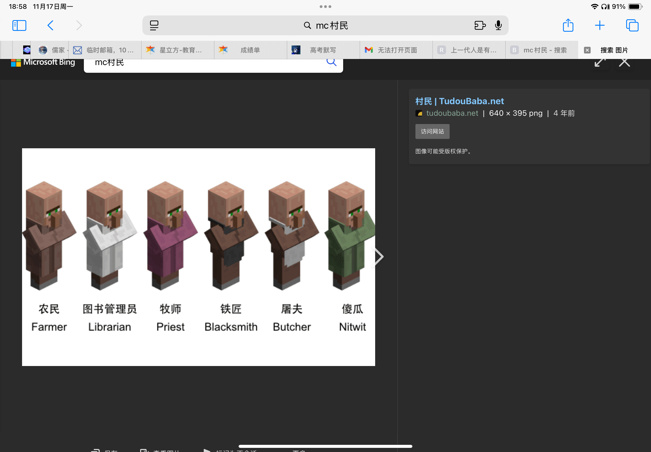Viewport: 651px width, 452px height.
Task: Toggle the Safari sidebar panel
Action: 19,25
